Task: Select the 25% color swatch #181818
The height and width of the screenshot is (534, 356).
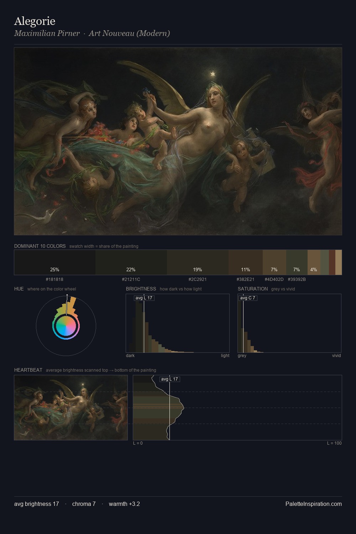Action: [x=55, y=262]
